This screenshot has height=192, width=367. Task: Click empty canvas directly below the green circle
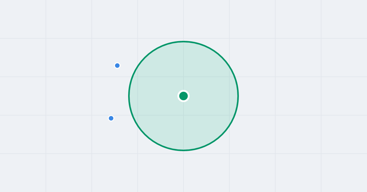(183, 171)
